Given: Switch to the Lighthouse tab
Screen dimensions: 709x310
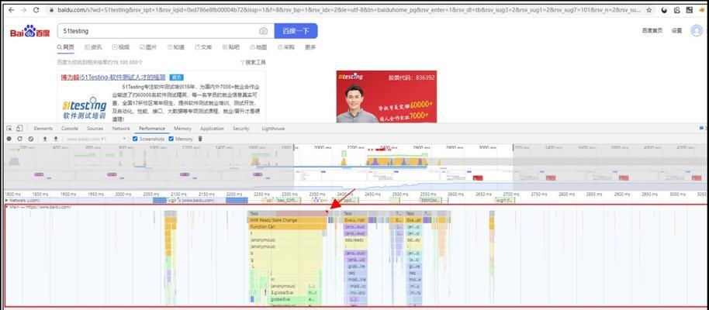Looking at the screenshot, I should coord(273,129).
